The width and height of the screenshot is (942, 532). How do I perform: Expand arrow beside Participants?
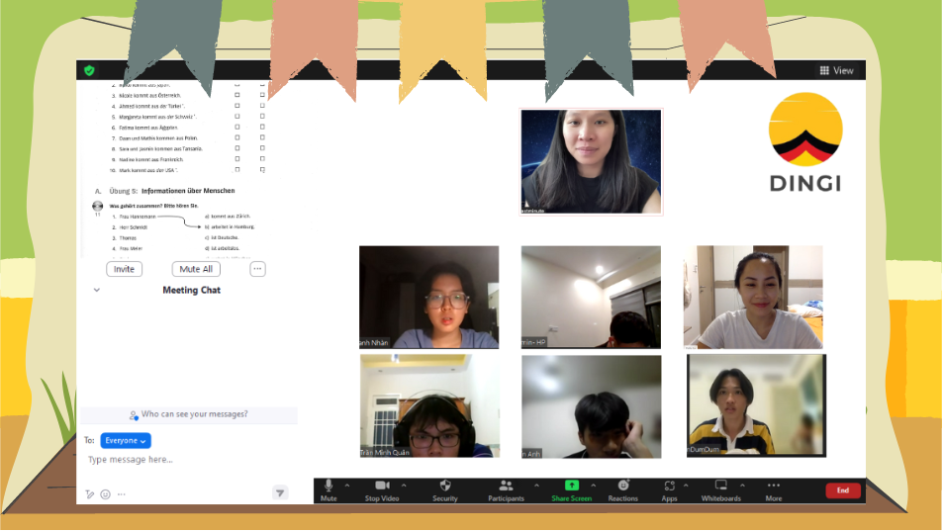(536, 486)
